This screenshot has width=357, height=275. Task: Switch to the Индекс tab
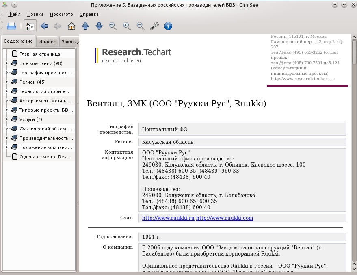(x=47, y=42)
